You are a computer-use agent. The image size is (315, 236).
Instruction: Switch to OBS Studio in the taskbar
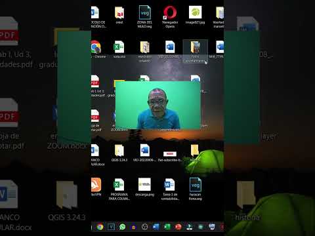[144, 227]
